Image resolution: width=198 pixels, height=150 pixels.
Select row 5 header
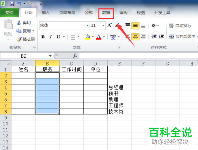click(6, 94)
